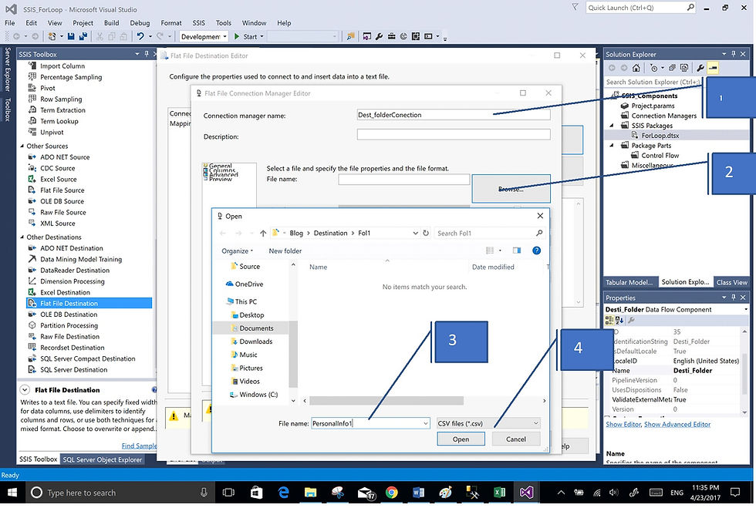Open File Explorer from the taskbar
756x508 pixels.
(x=310, y=493)
